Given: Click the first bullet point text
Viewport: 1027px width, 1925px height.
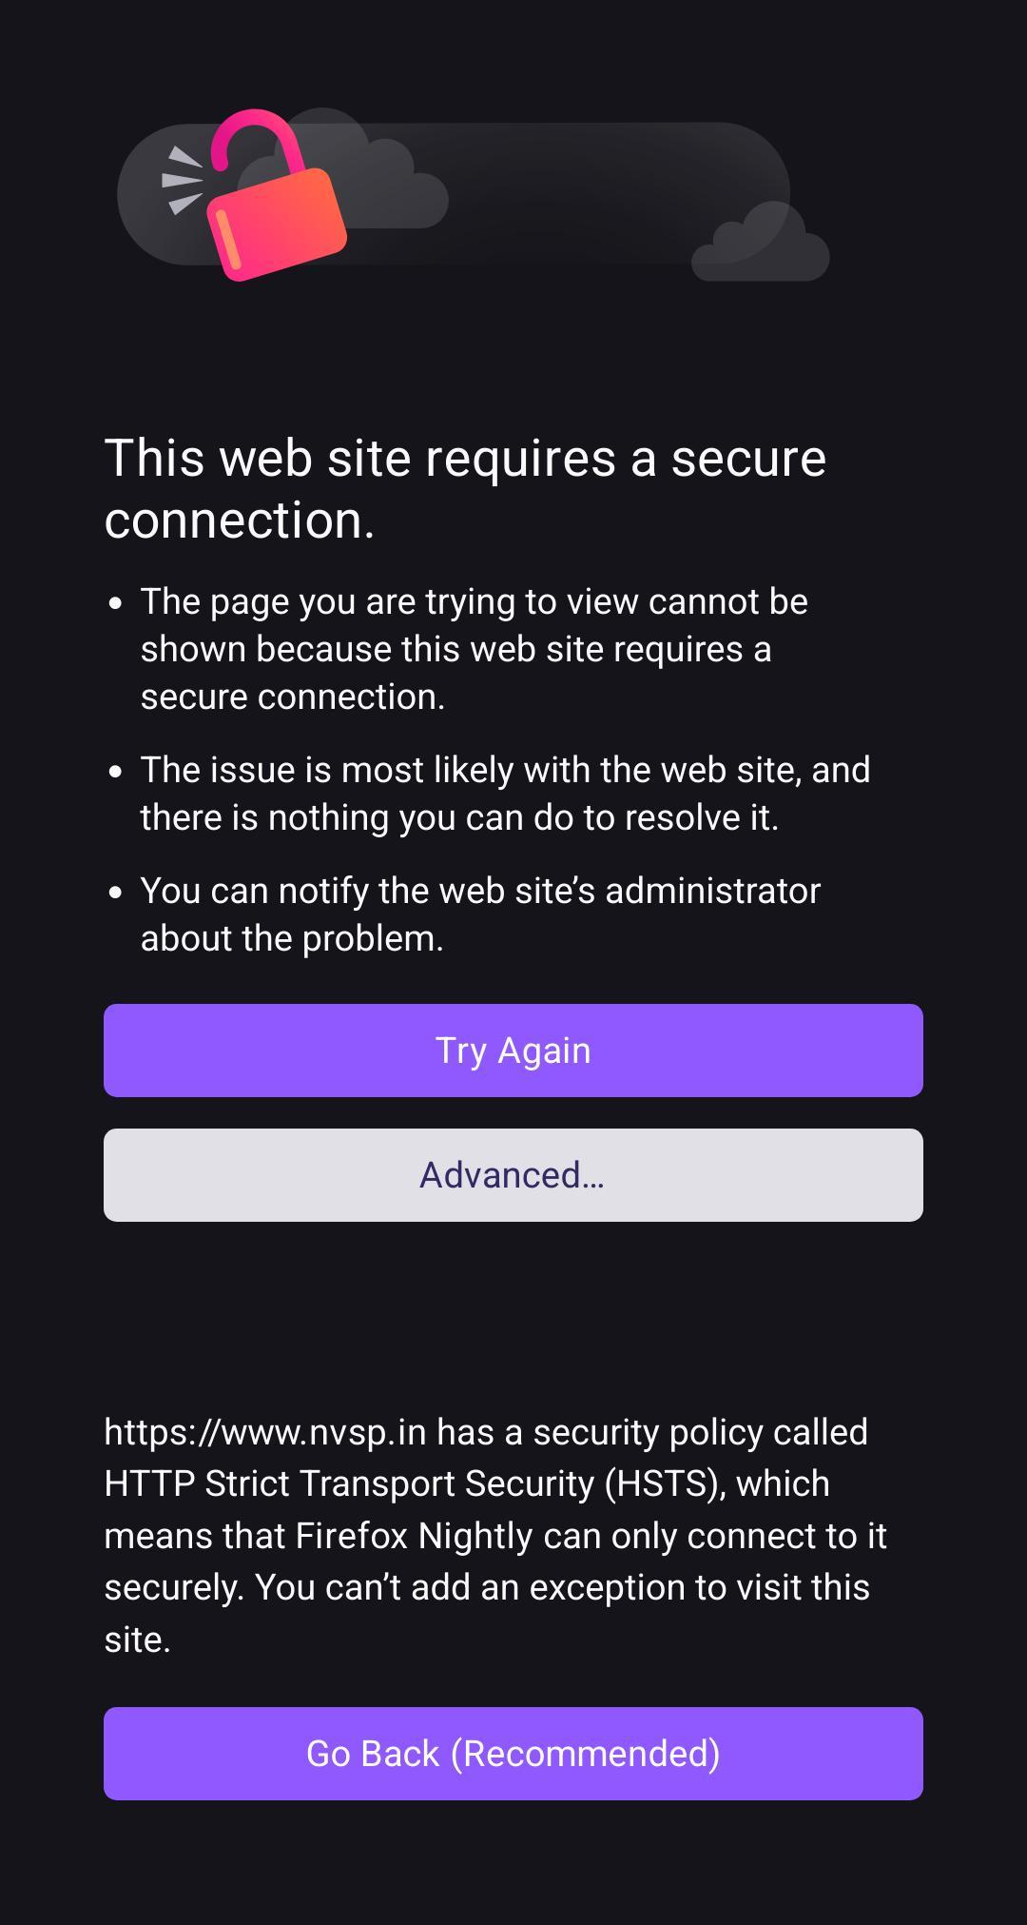Looking at the screenshot, I should [475, 648].
